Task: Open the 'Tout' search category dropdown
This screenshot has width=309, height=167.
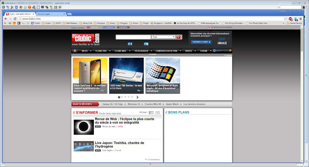Action: (163, 37)
